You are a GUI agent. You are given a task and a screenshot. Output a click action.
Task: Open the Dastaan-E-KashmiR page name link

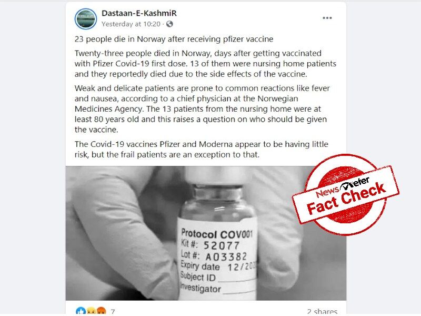point(139,13)
